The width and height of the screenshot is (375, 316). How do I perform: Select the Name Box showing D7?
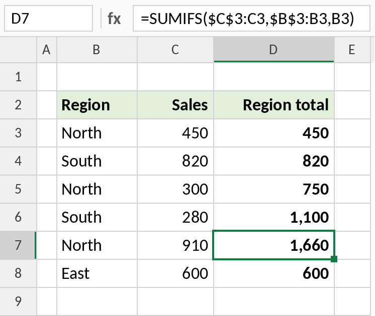(48, 19)
